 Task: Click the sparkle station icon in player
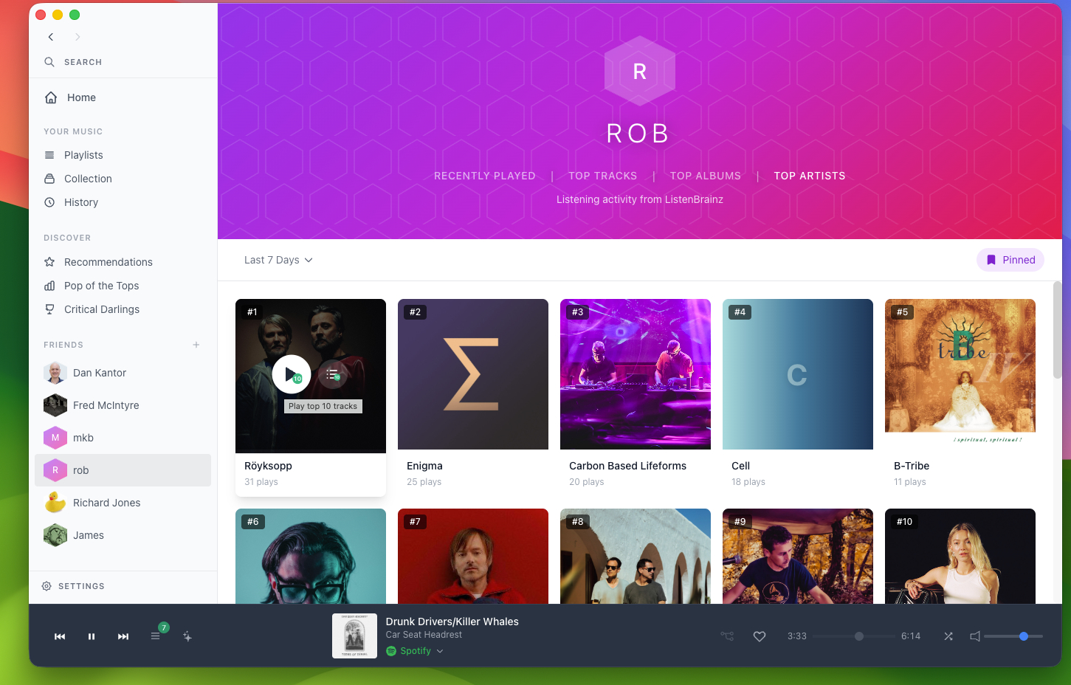(x=187, y=636)
